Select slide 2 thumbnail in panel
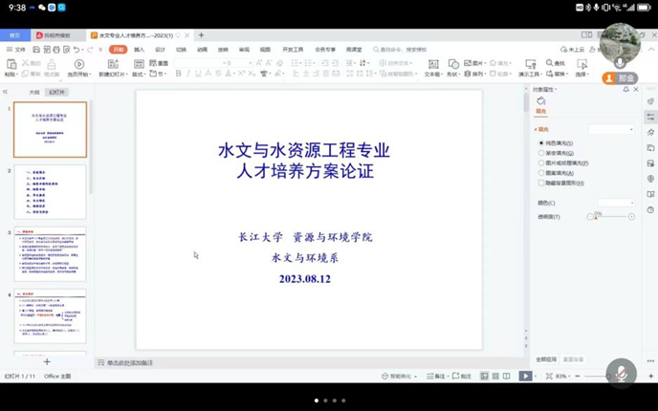Image resolution: width=658 pixels, height=411 pixels. (x=50, y=191)
